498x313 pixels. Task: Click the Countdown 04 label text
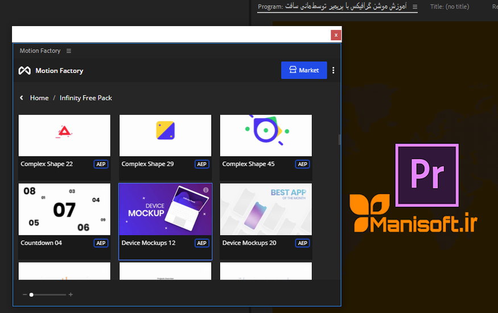point(42,243)
